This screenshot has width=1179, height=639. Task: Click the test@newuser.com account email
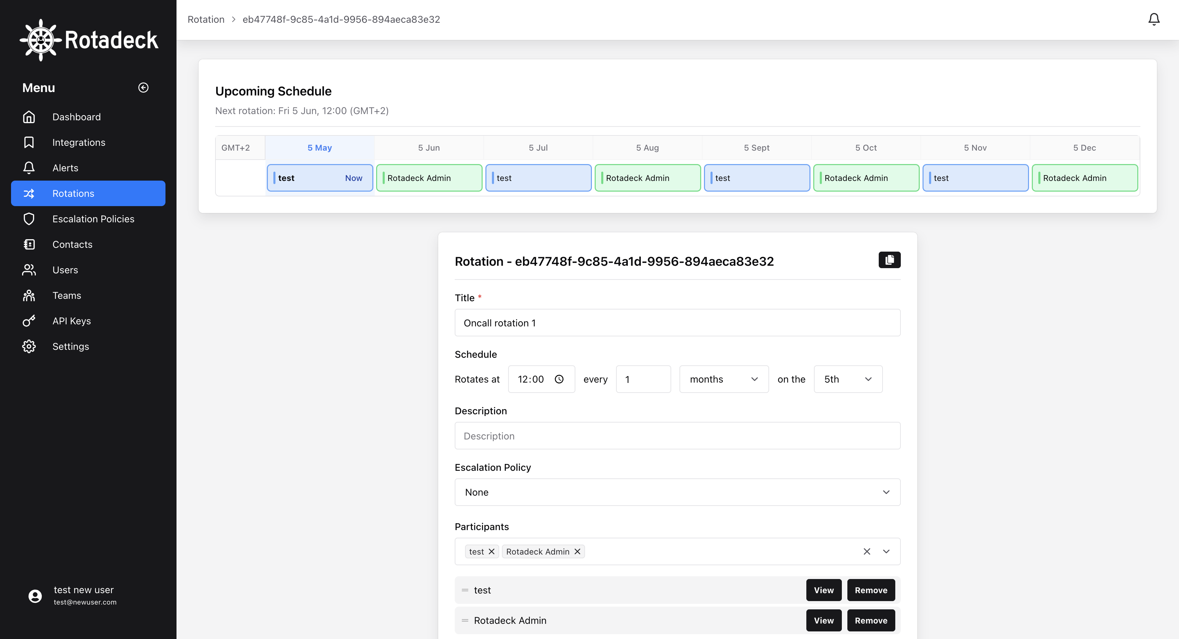[85, 602]
